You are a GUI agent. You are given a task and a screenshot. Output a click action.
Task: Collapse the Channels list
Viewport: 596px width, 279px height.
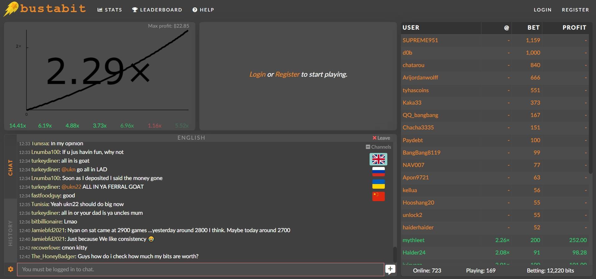click(x=378, y=147)
